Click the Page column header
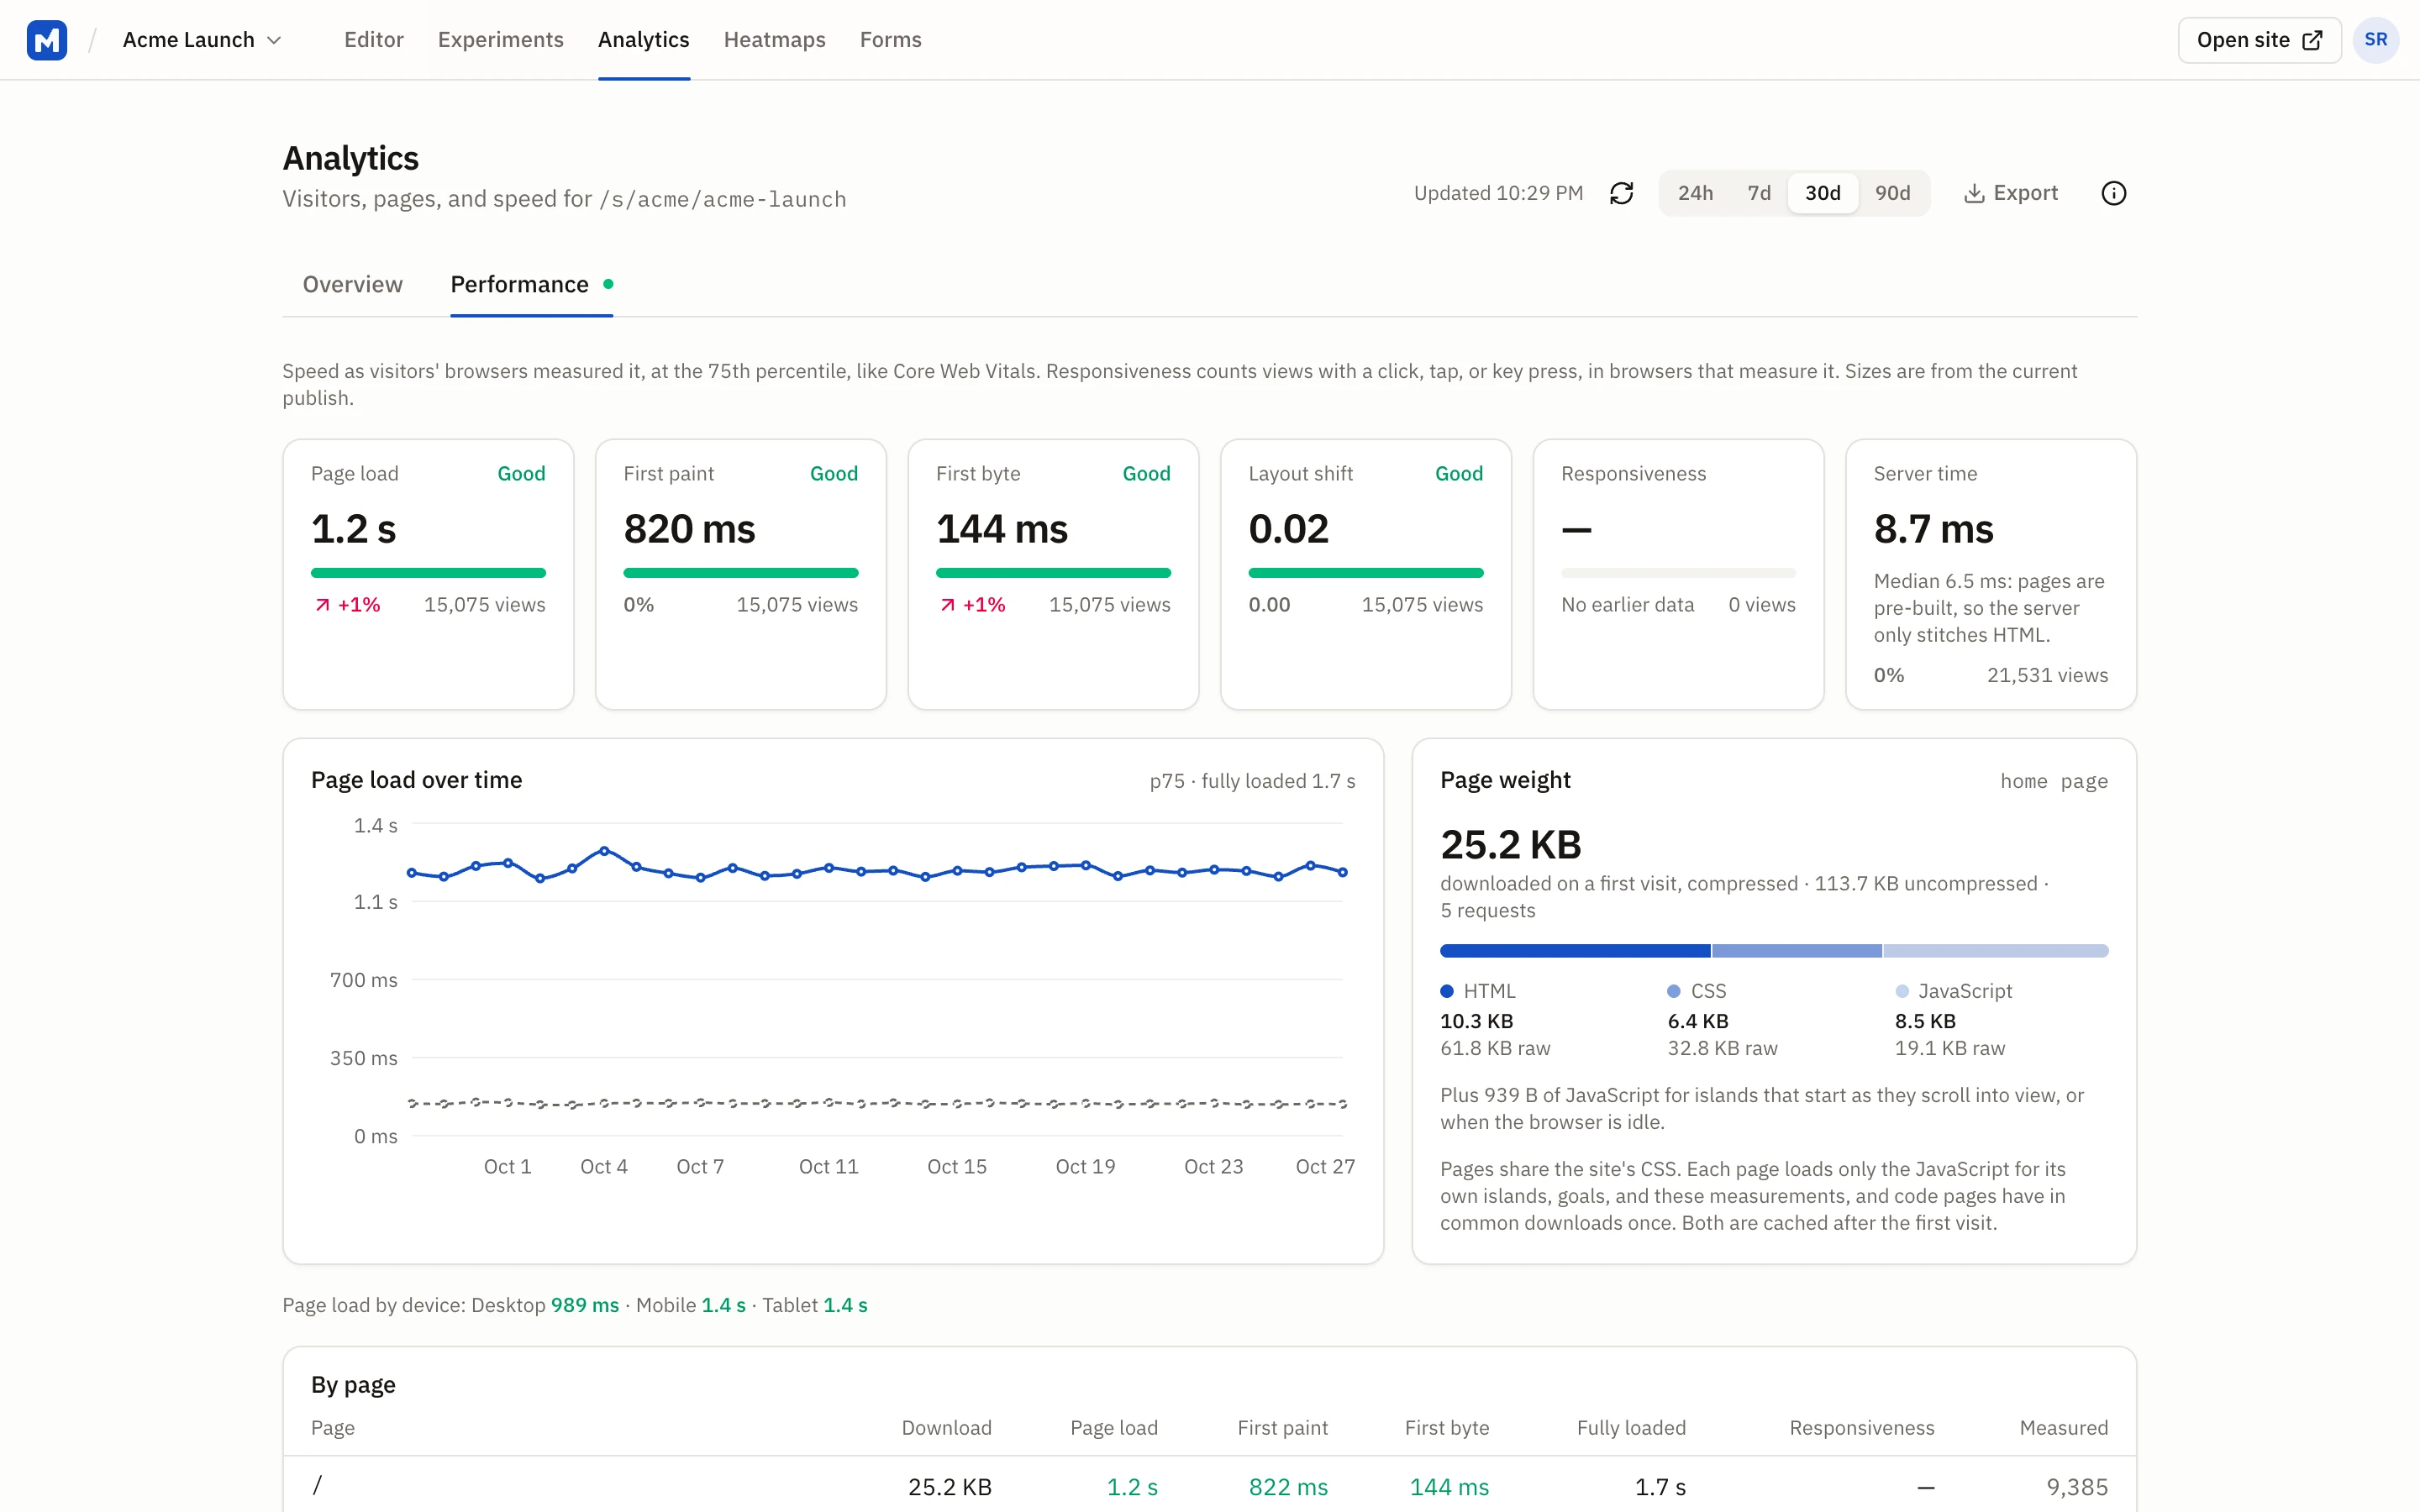The height and width of the screenshot is (1512, 2420). [332, 1428]
